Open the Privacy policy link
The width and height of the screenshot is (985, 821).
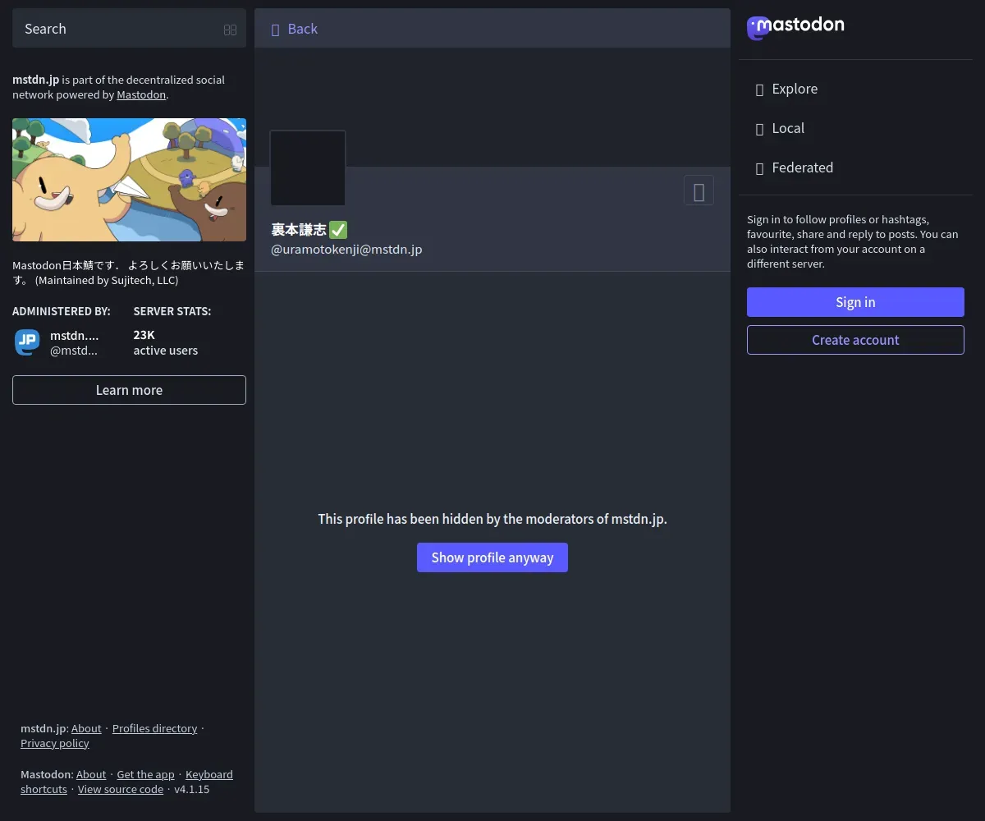click(x=55, y=743)
